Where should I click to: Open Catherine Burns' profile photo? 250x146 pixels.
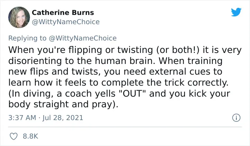pos(19,17)
